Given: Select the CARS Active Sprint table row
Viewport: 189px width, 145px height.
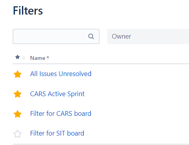Looking at the screenshot, I should [101, 94].
